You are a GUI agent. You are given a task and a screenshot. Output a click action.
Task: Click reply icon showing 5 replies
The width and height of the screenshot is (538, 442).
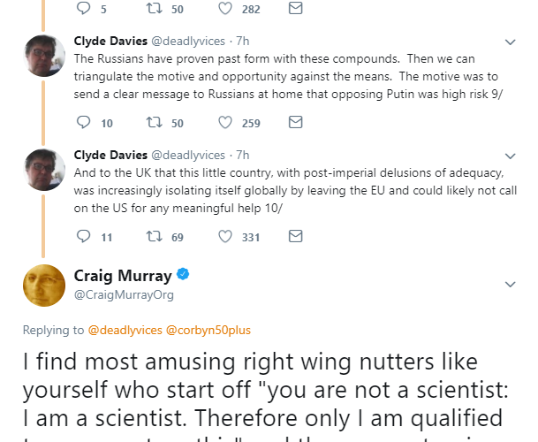pyautogui.click(x=85, y=9)
